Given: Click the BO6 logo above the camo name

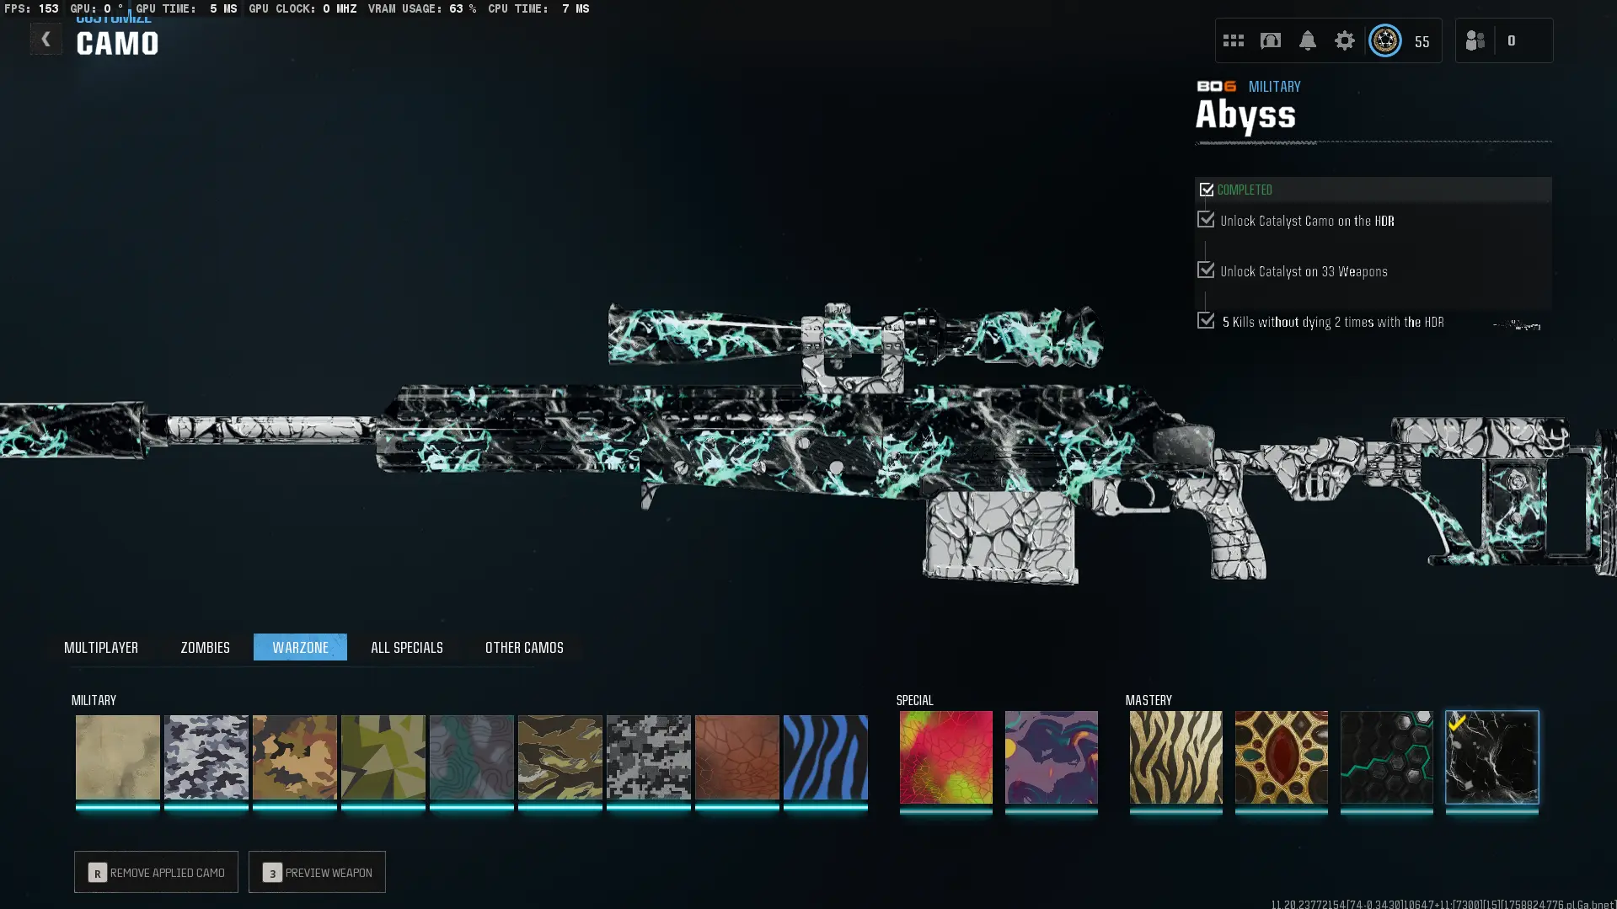Looking at the screenshot, I should [x=1217, y=86].
